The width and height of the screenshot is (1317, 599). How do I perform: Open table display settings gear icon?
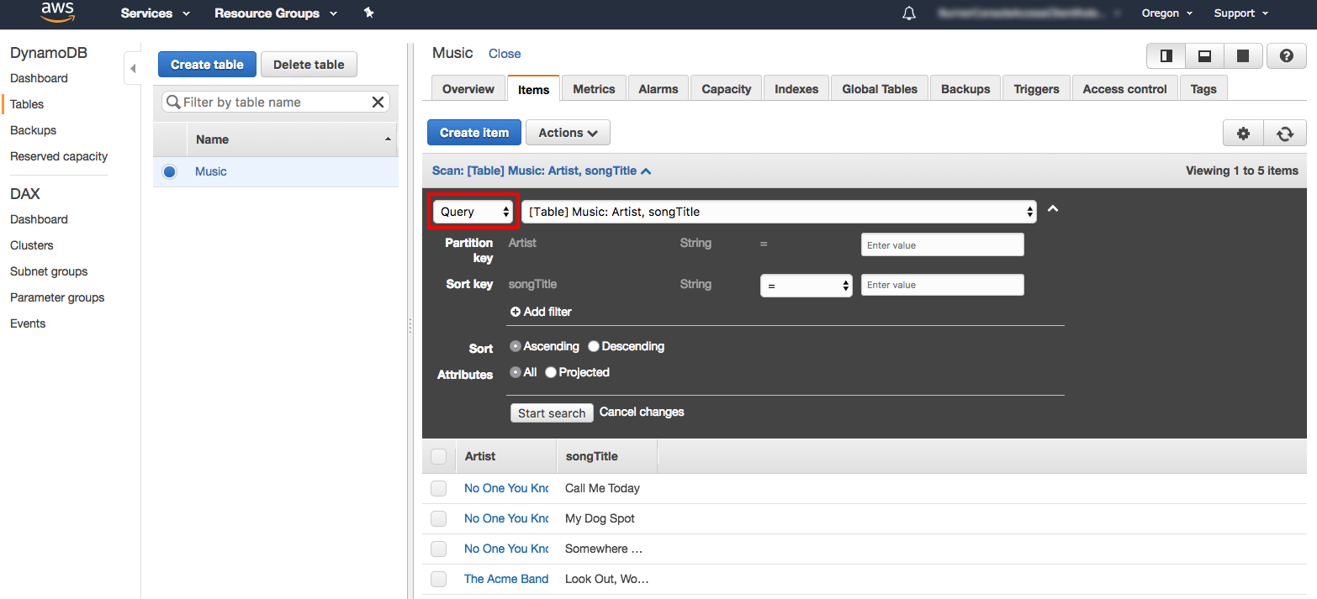[x=1243, y=133]
